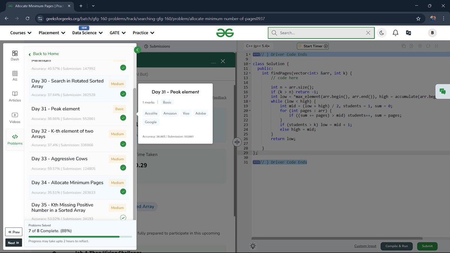Click the lightbulb hint icon
This screenshot has width=450, height=253.
point(253,246)
